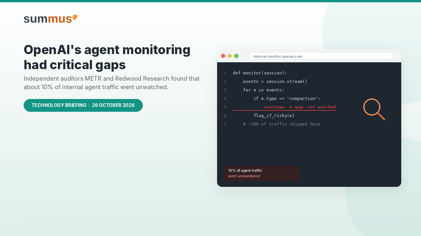Viewport: 421px width, 236px height.
Task: Click the summus logo
Action: click(51, 19)
